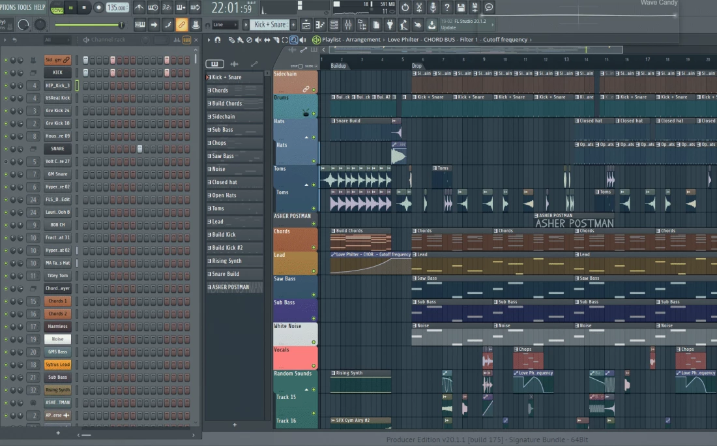
Task: Open the Kick + Snare pattern selector
Action: click(x=270, y=25)
